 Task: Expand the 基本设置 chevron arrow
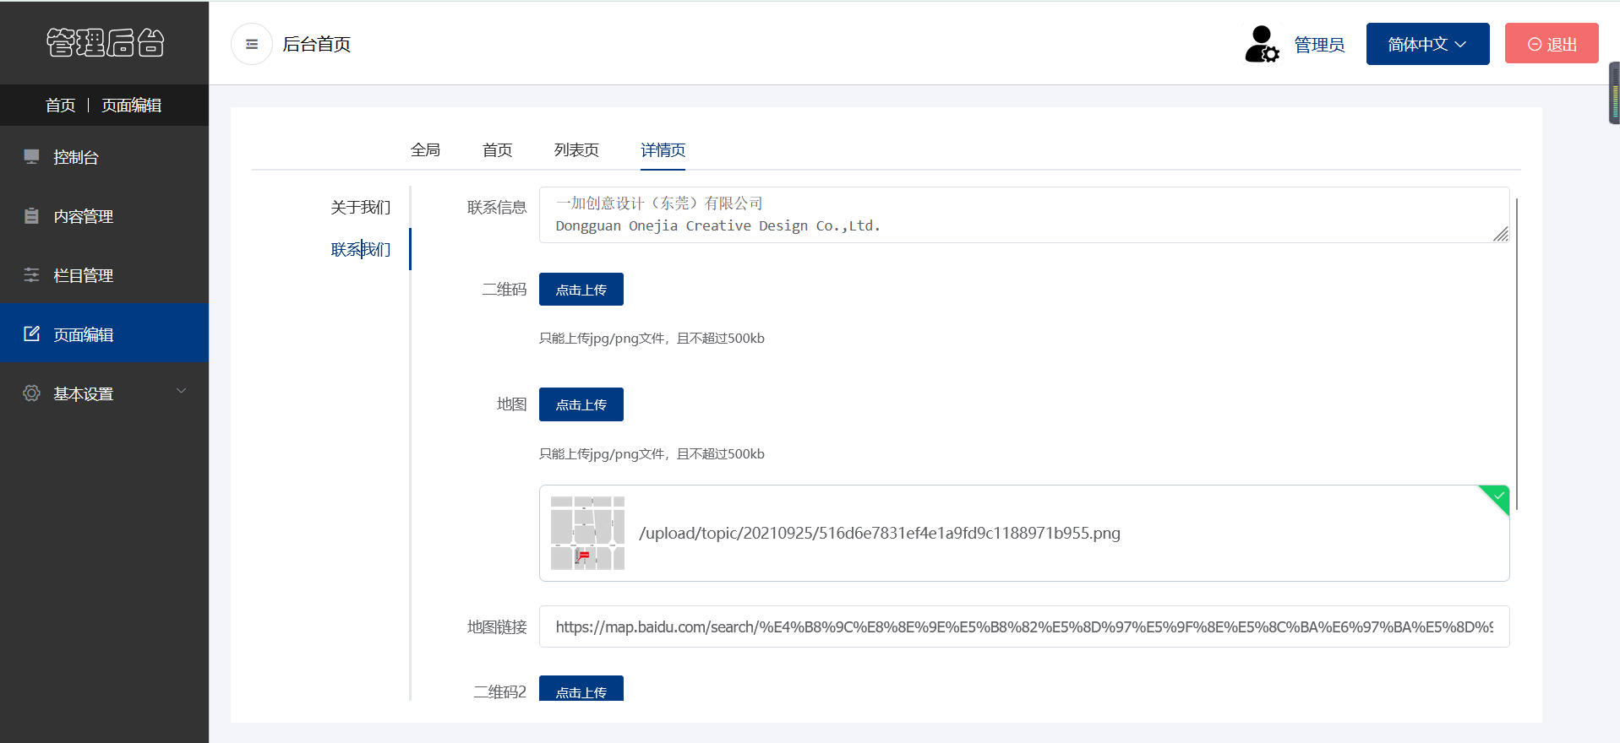[181, 391]
